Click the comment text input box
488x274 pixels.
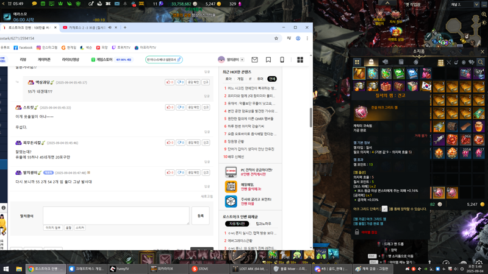[x=116, y=216]
